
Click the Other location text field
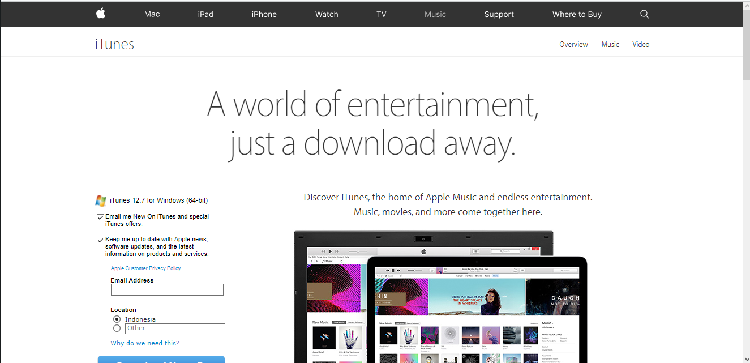tap(175, 328)
